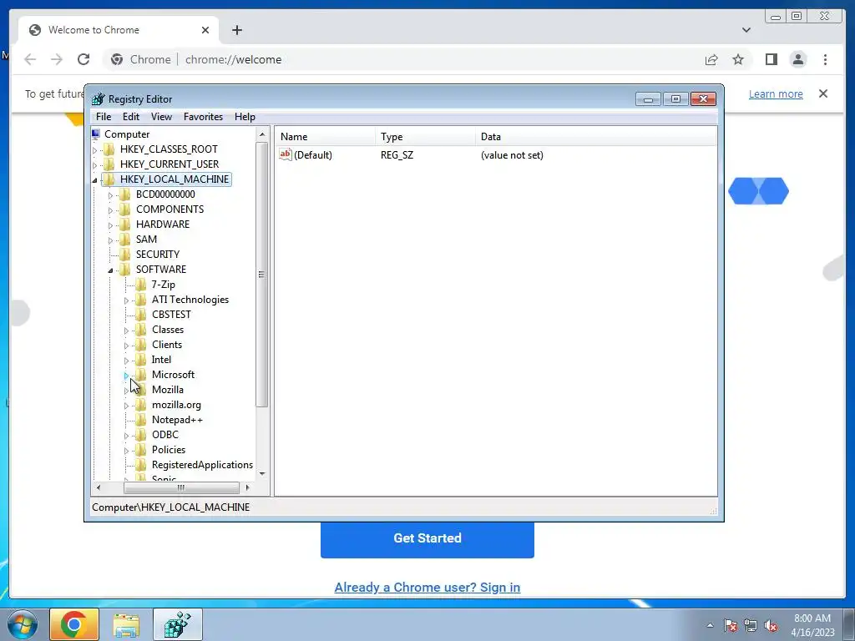
Task: Click the HKEY_CURRENT_USER folder icon
Action: 109,164
